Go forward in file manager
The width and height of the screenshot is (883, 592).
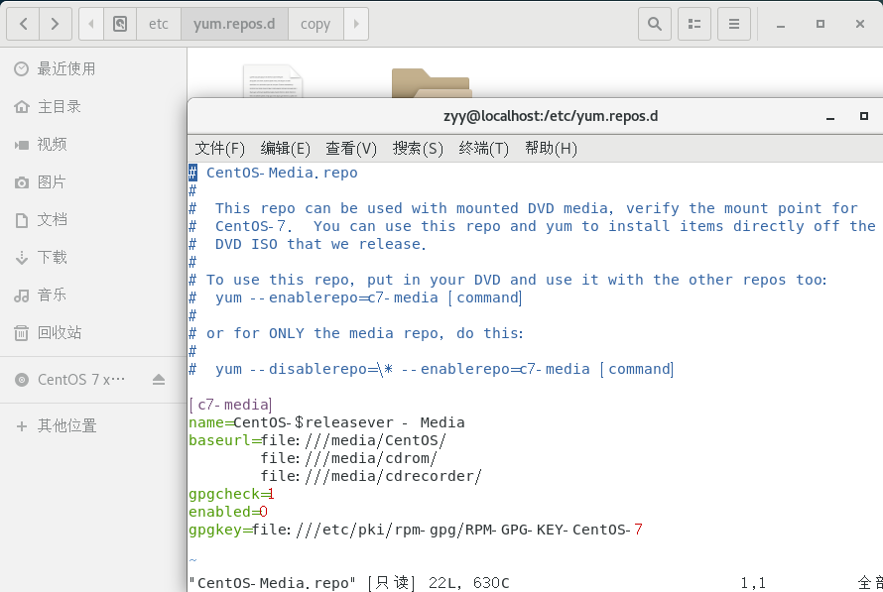coord(56,24)
